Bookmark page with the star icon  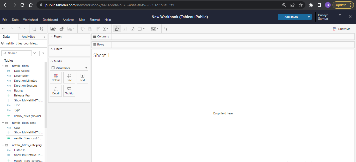pos(301,5)
